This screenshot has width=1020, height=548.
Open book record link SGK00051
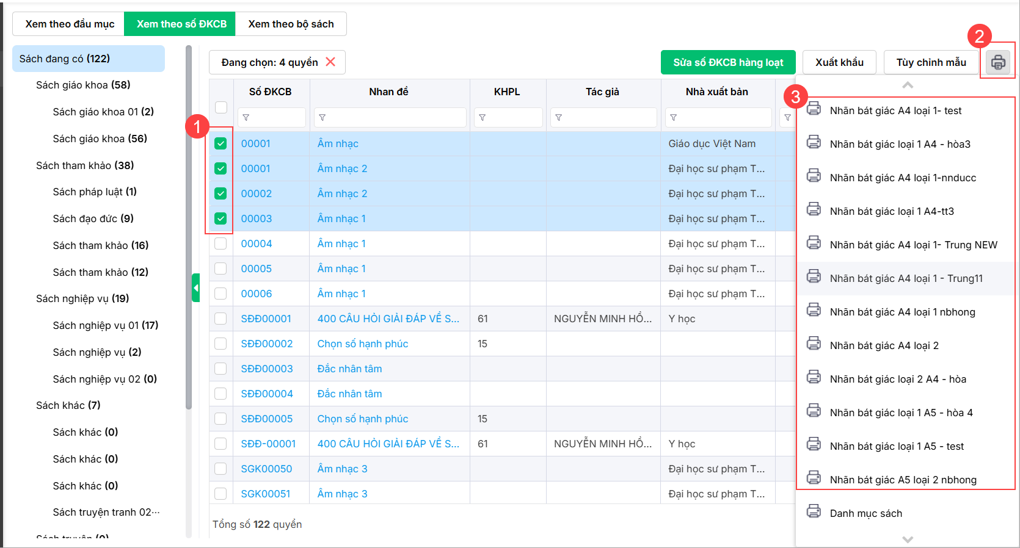266,494
